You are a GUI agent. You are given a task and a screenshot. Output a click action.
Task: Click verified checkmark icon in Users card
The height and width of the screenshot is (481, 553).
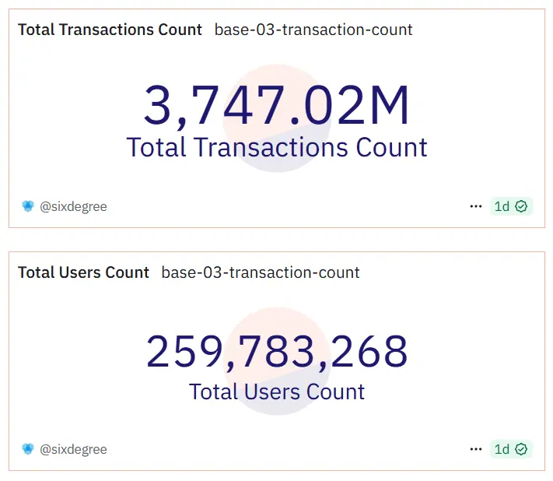[x=521, y=449]
